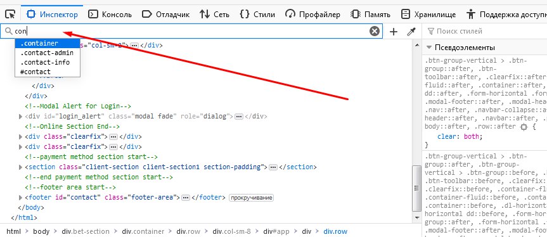Select the Online Section End comment

72,126
